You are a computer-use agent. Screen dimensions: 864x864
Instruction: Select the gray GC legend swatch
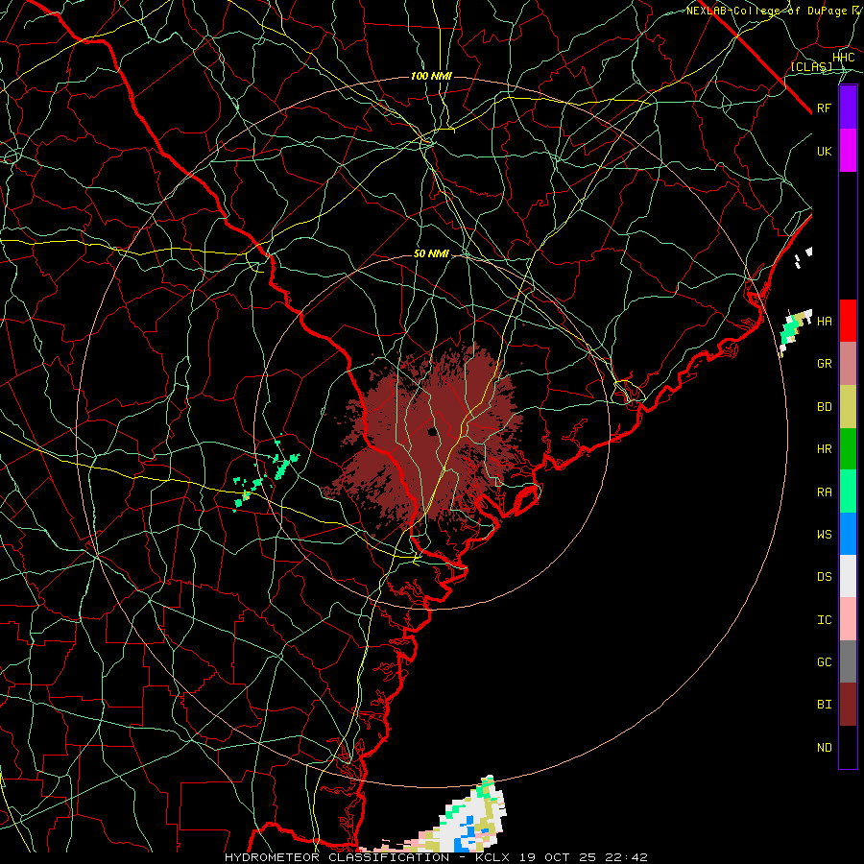[x=848, y=661]
